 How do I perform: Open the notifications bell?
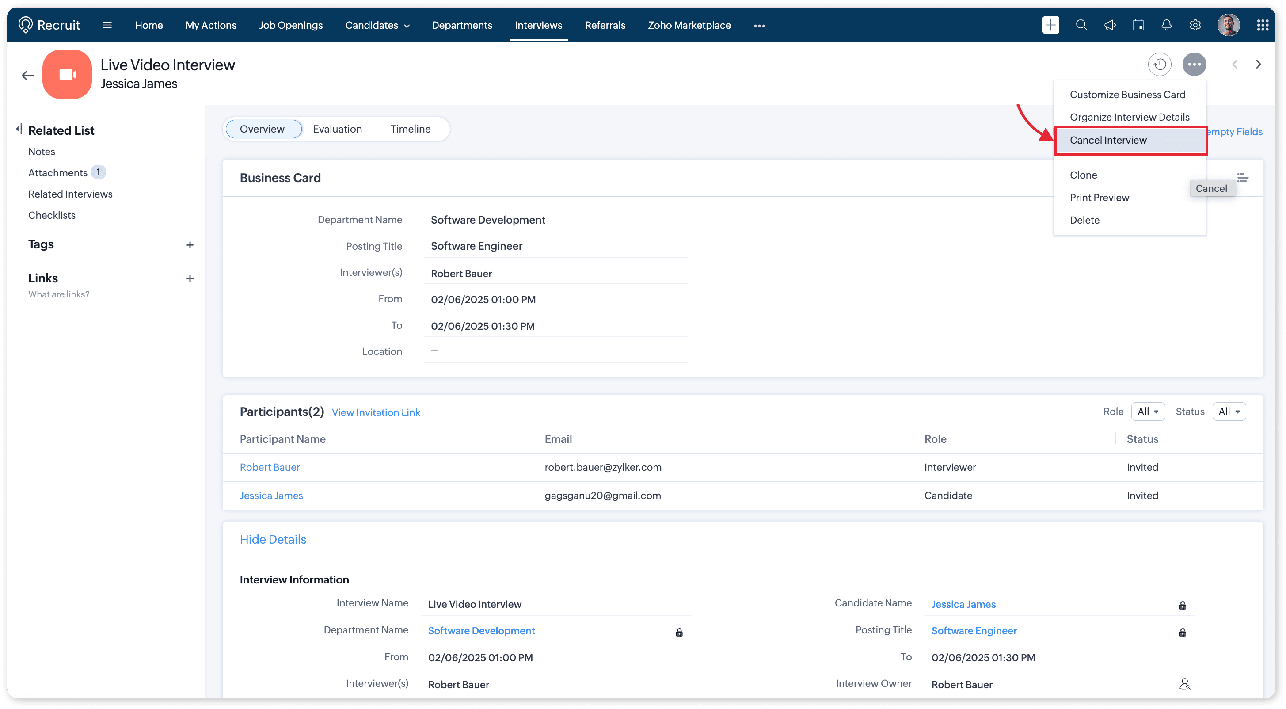pos(1166,25)
